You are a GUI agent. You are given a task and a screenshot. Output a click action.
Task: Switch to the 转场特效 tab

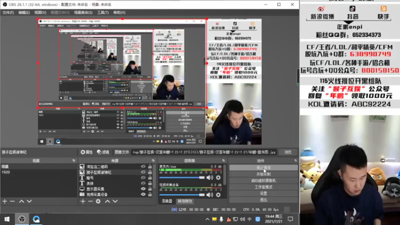coord(185,201)
